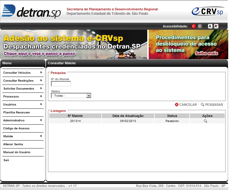Click Status column header in Listagem
Viewport: 230px width, 190px height.
point(172,116)
